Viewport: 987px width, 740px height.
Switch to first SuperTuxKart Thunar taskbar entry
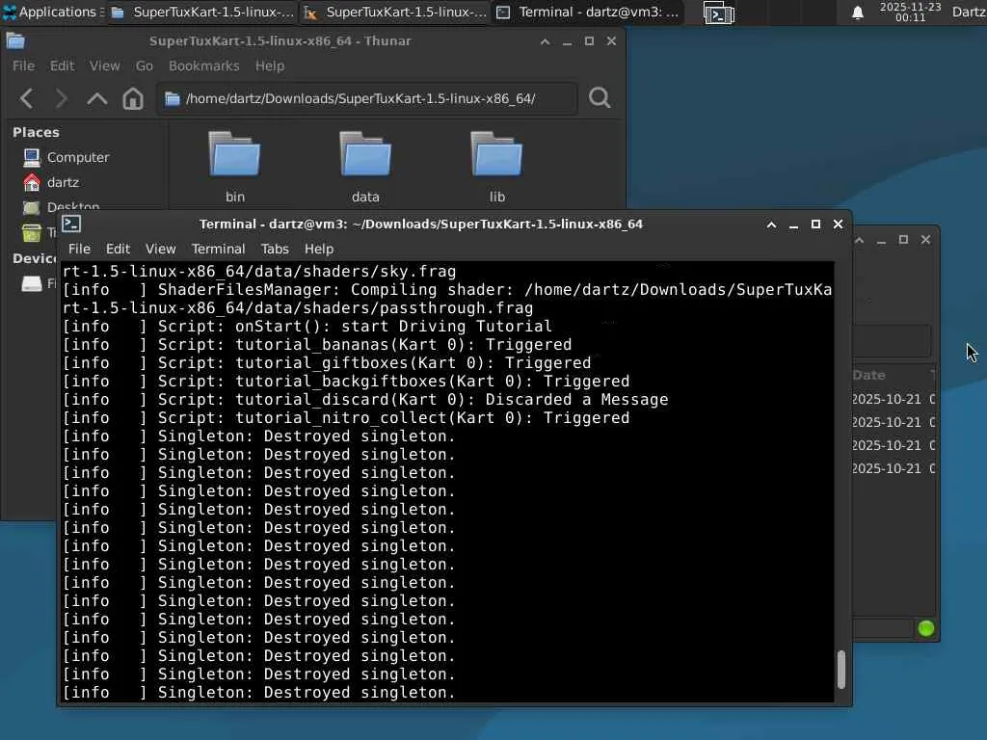[202, 12]
